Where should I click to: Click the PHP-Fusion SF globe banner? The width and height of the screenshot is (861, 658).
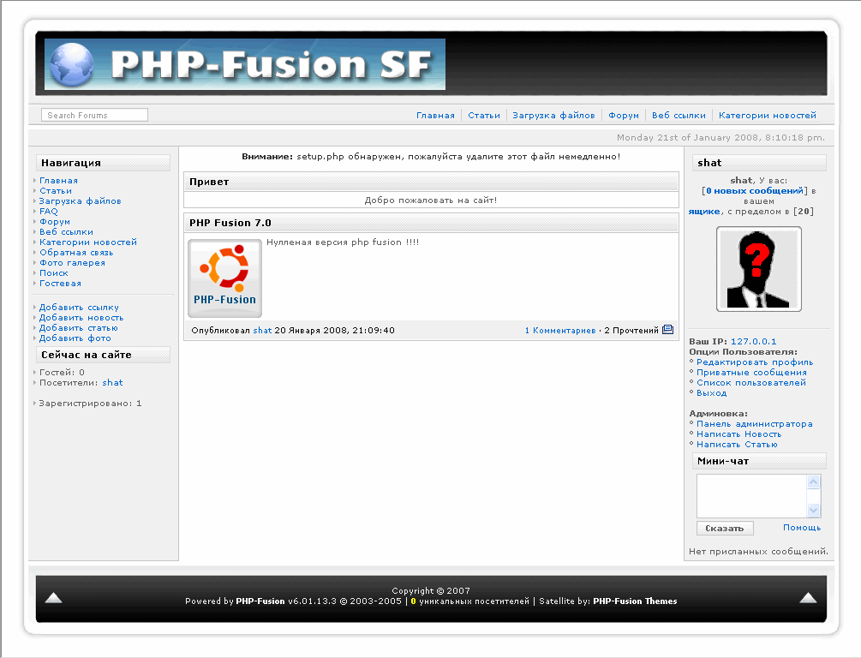pyautogui.click(x=245, y=64)
